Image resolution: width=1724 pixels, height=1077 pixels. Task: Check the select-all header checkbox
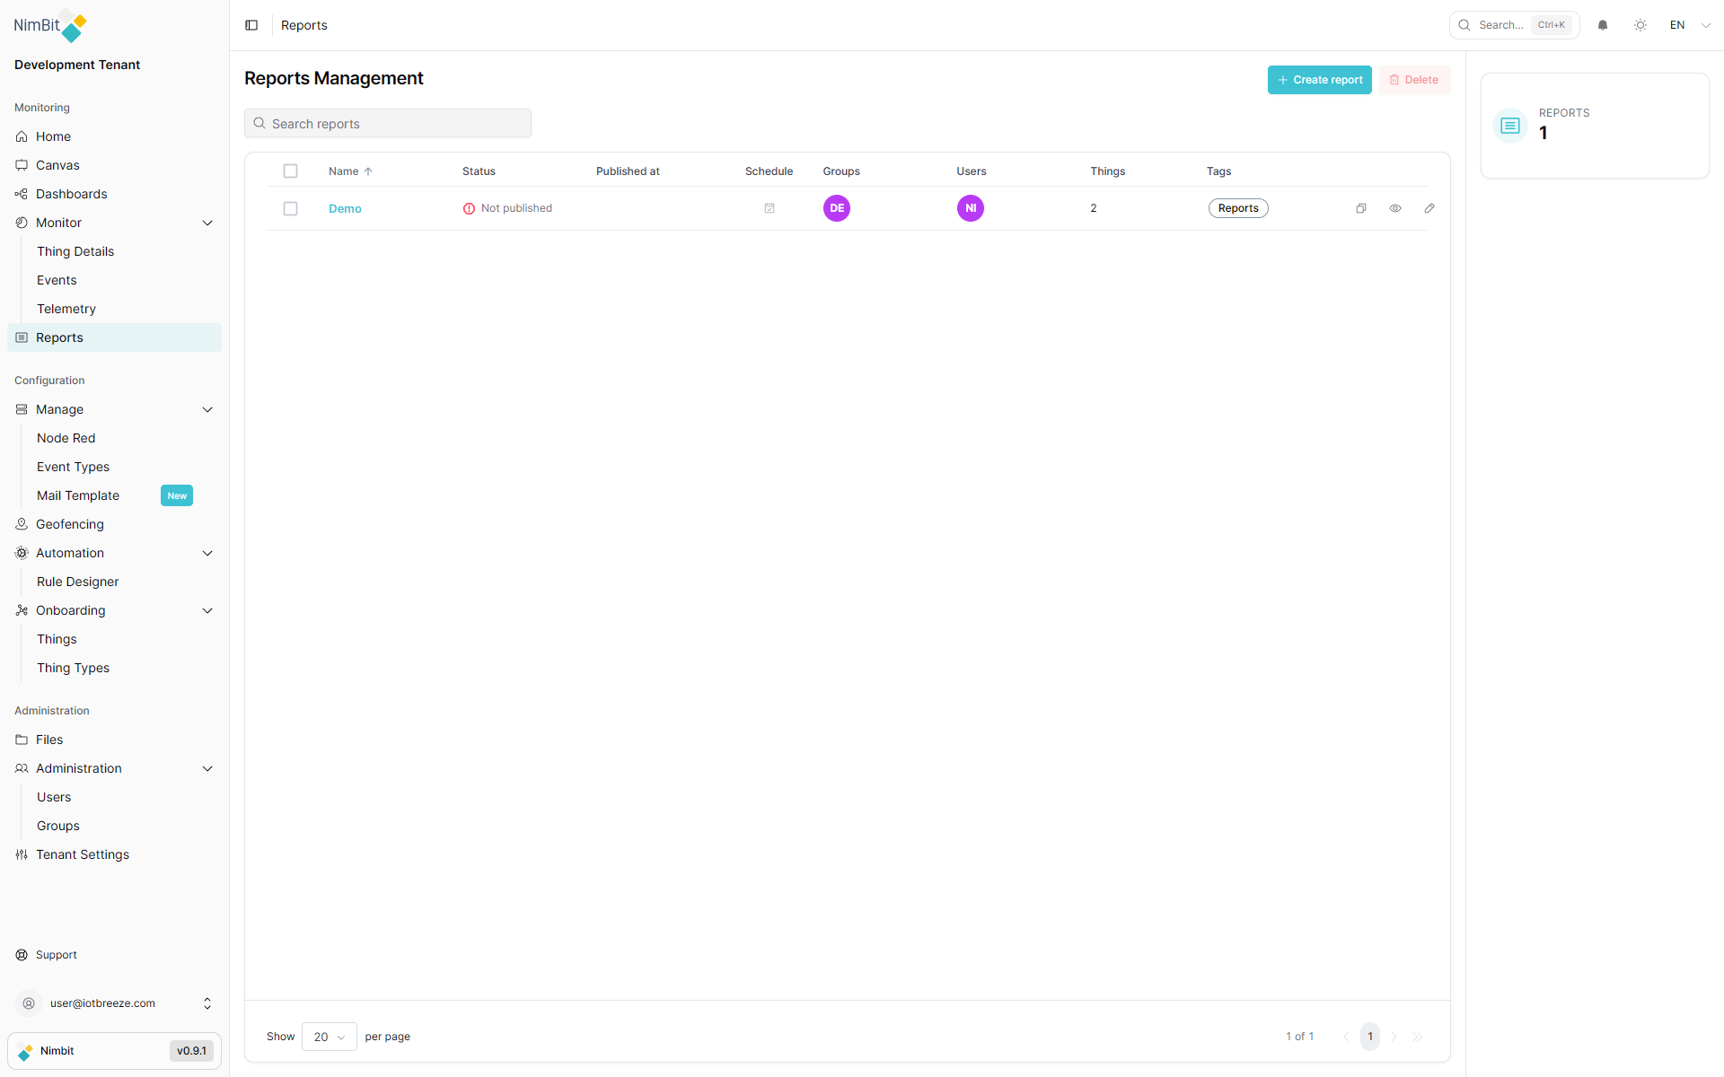(290, 171)
